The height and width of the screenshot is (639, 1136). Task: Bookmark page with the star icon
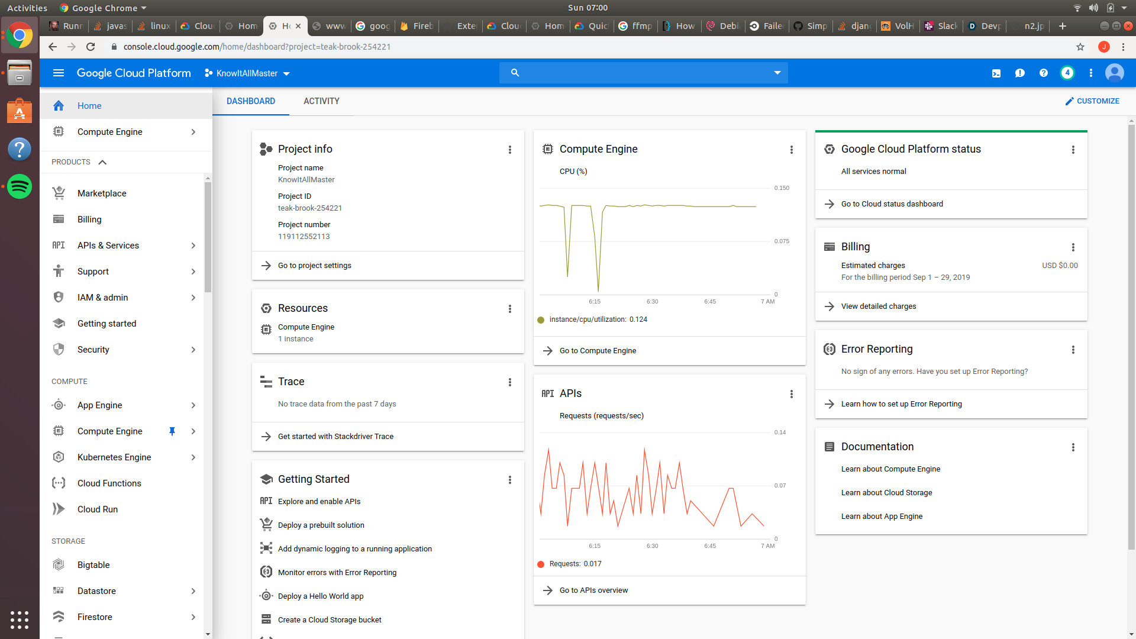[1080, 47]
